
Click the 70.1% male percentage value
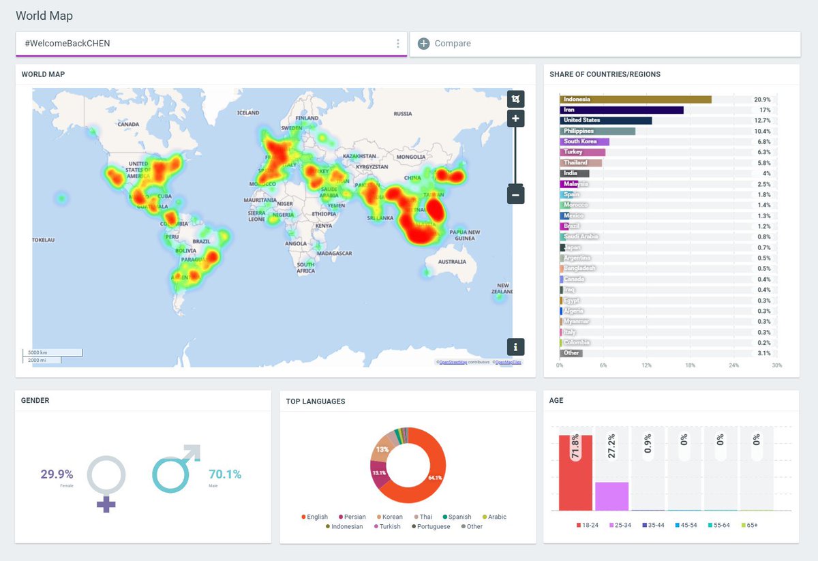[x=225, y=474]
